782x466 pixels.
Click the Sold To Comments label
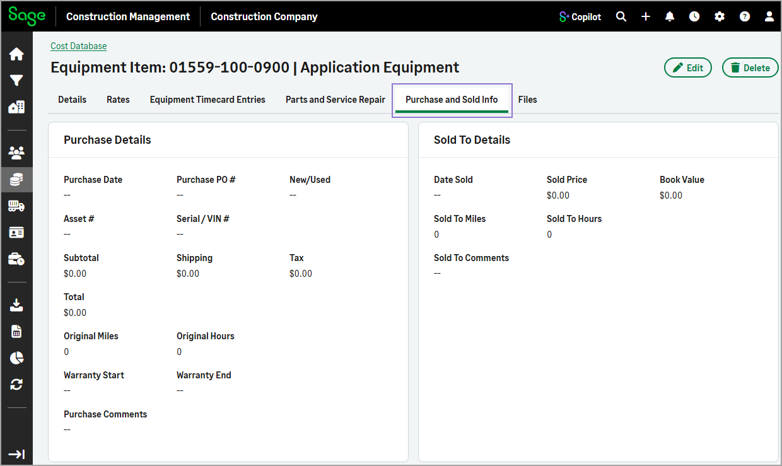[x=471, y=258]
